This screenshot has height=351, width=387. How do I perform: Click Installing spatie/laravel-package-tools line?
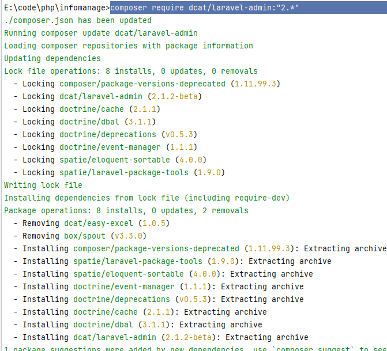click(x=172, y=262)
